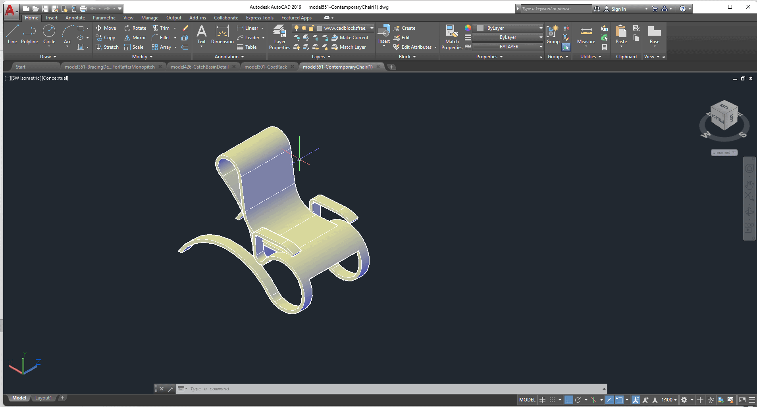Image resolution: width=757 pixels, height=407 pixels.
Task: Select the Measure utility
Action: click(x=586, y=35)
